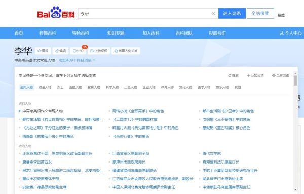This screenshot has width=304, height=194.
Task: Select the 科学人物 category tab
Action: (x=112, y=87)
